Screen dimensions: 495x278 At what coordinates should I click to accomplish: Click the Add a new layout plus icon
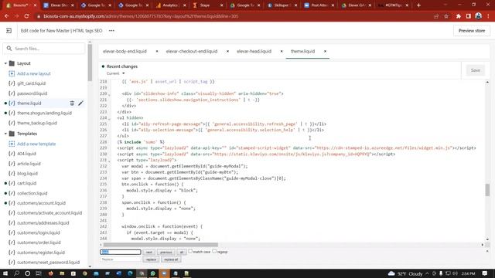point(12,73)
